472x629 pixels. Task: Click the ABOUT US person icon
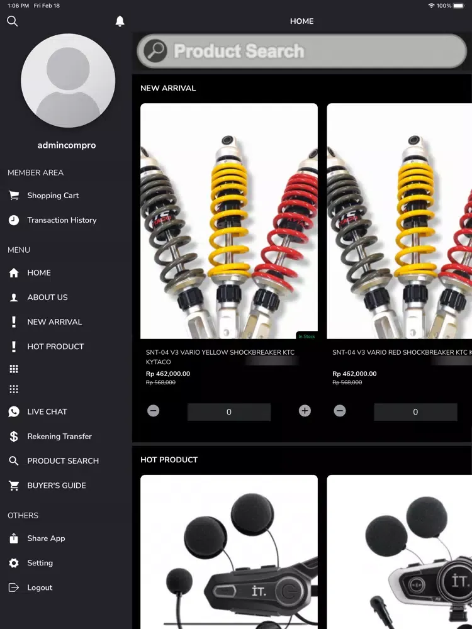(x=14, y=298)
